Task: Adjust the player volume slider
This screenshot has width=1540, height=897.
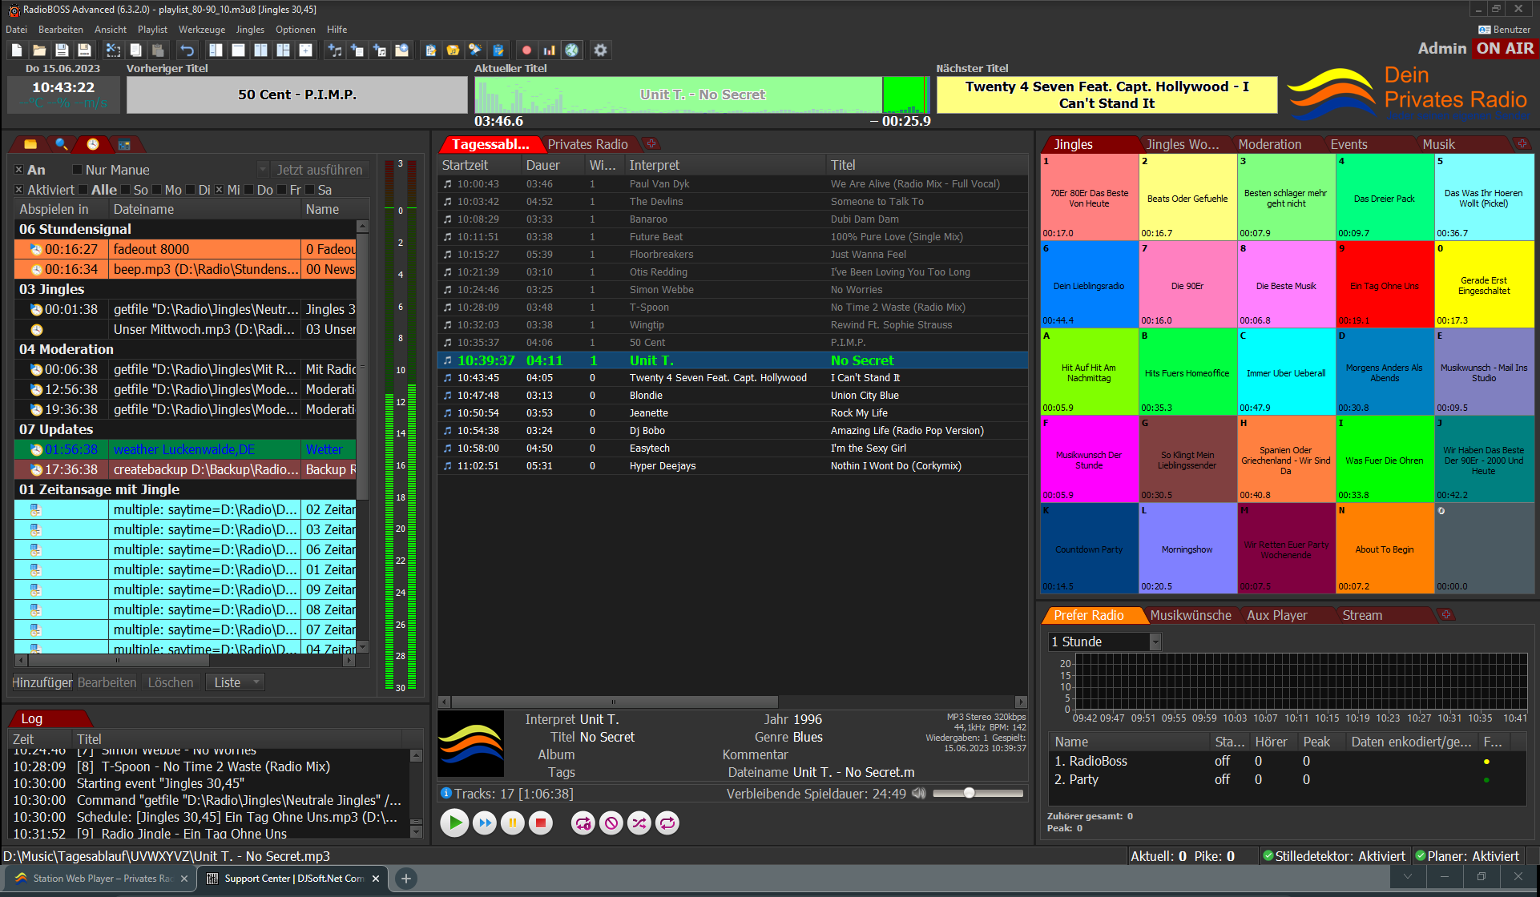Action: pyautogui.click(x=978, y=793)
